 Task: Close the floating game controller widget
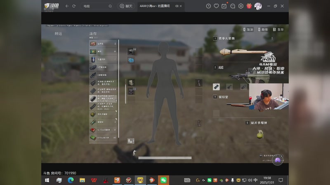coord(281,156)
